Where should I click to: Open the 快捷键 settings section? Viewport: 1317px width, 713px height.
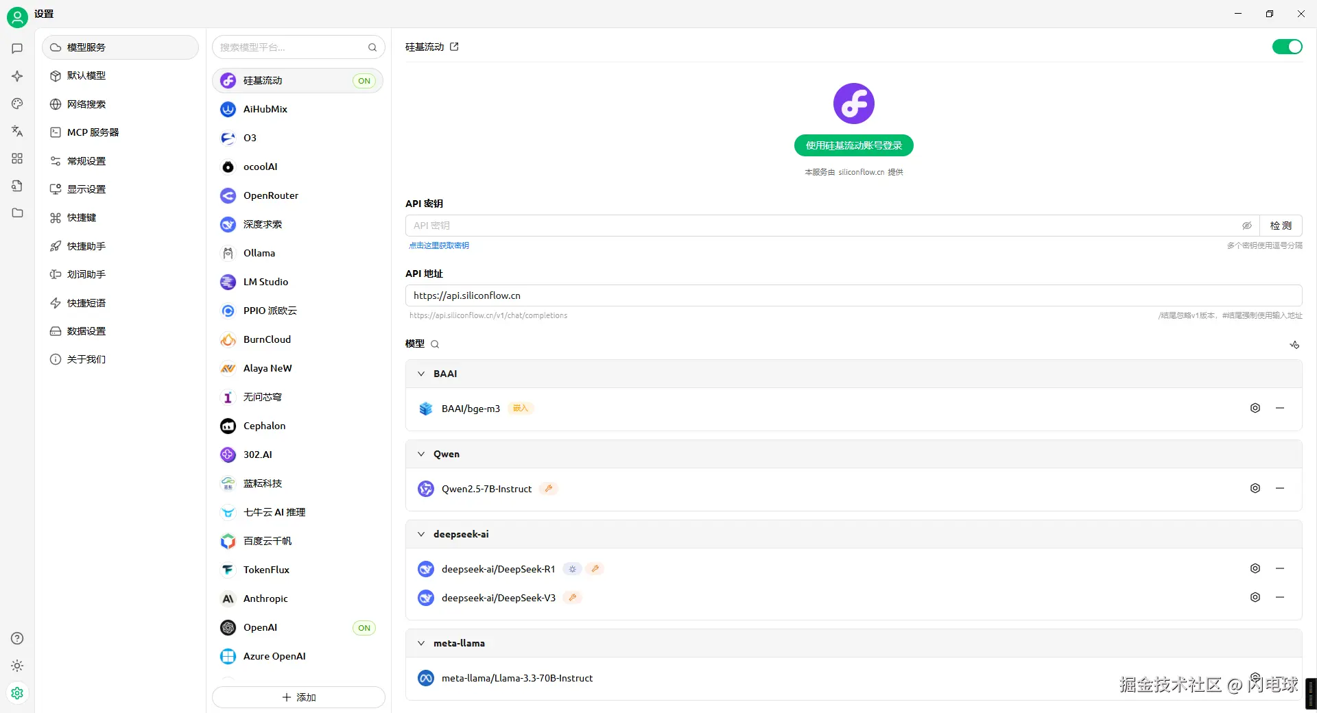[121, 217]
